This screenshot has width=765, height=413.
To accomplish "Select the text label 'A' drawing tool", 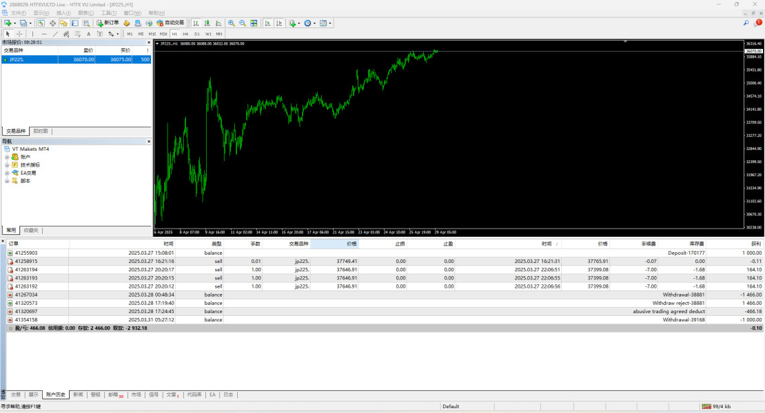I will (x=88, y=34).
